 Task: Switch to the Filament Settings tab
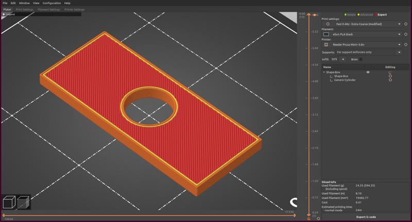[49, 9]
